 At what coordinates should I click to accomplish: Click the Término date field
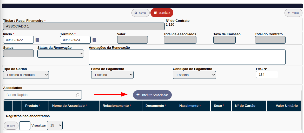coord(75,40)
